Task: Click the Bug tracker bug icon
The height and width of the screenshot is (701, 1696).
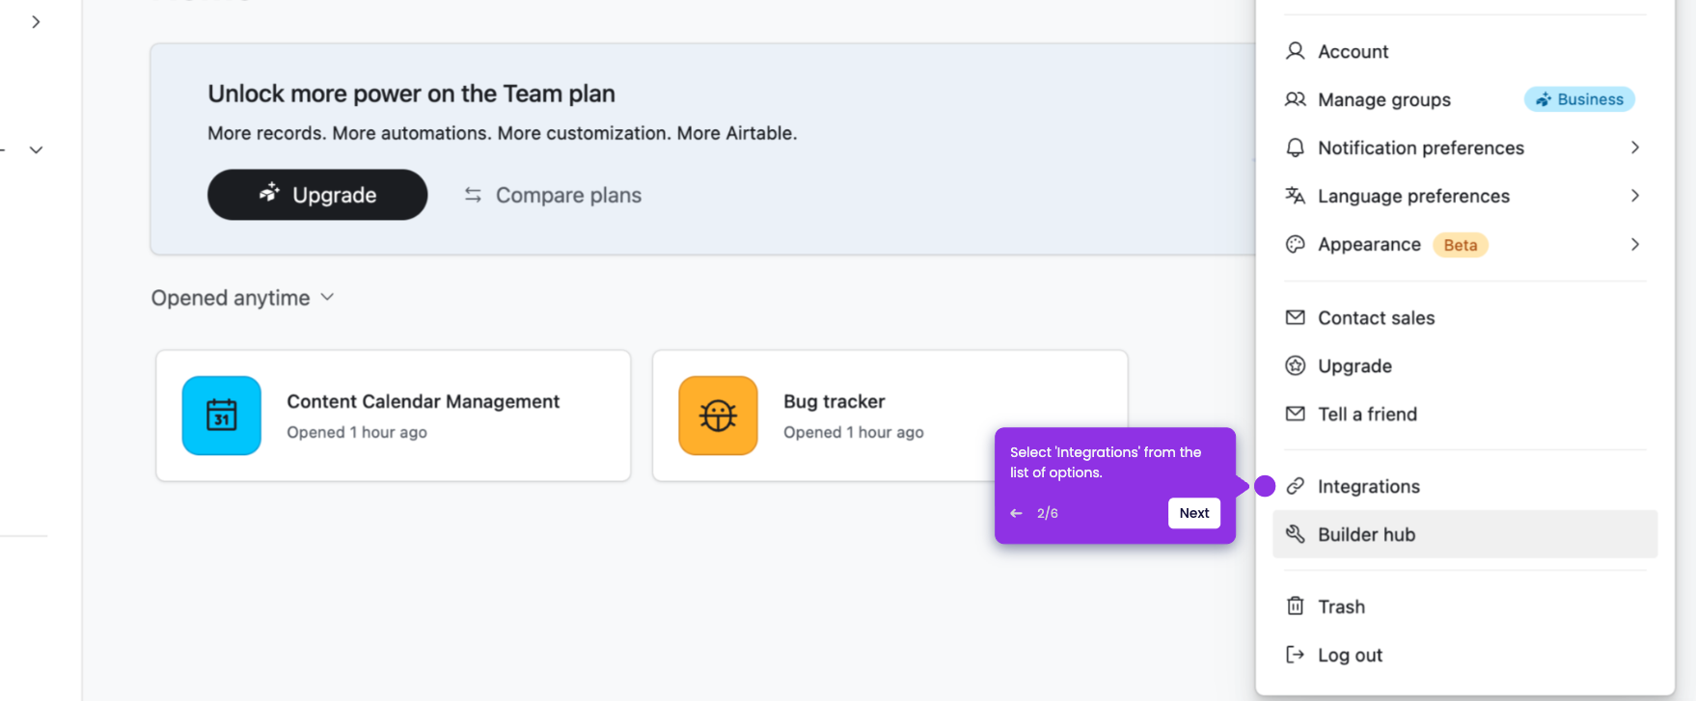Action: click(718, 416)
